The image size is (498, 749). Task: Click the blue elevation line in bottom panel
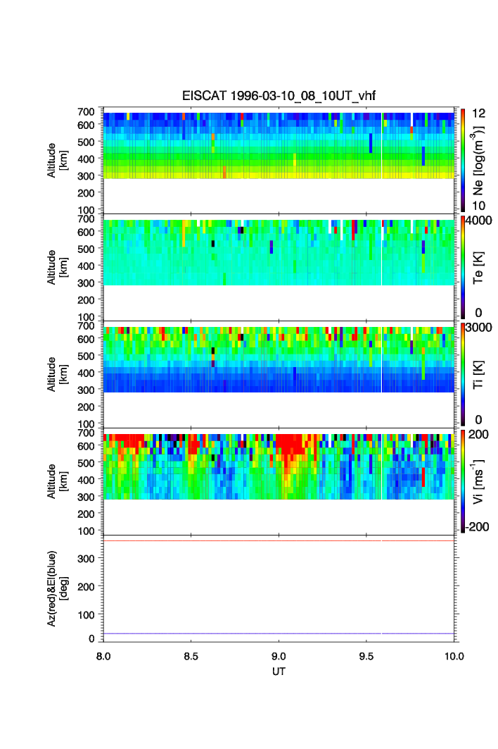[279, 633]
